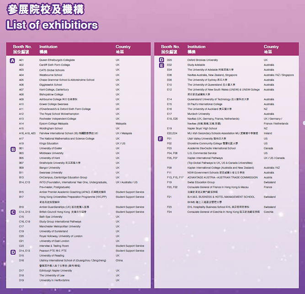
Task: Select Murdoch University entry
Action: pos(198,114)
